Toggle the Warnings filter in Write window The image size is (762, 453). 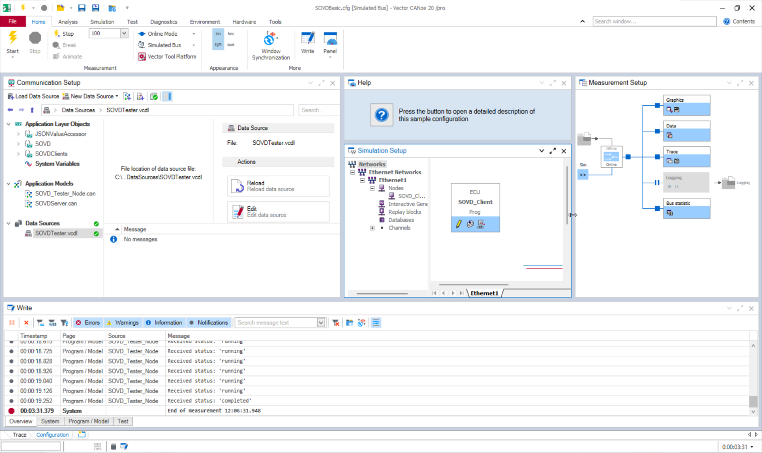[123, 323]
